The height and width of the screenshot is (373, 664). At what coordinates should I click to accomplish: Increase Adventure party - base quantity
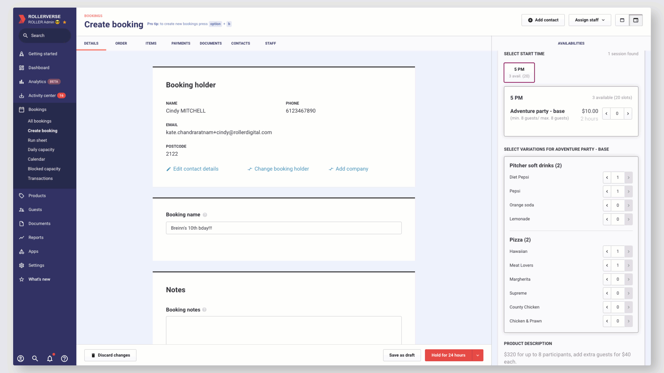click(628, 114)
